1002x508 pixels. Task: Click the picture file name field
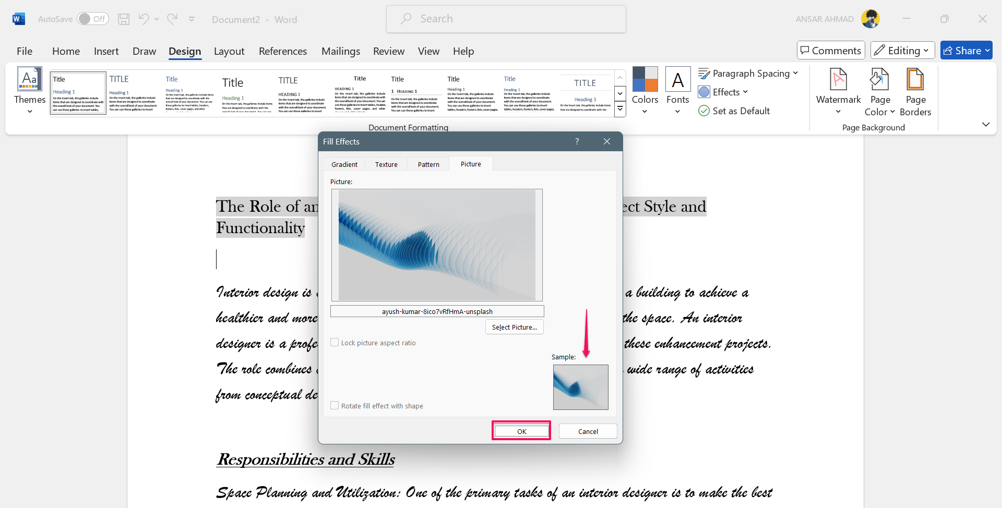(437, 311)
